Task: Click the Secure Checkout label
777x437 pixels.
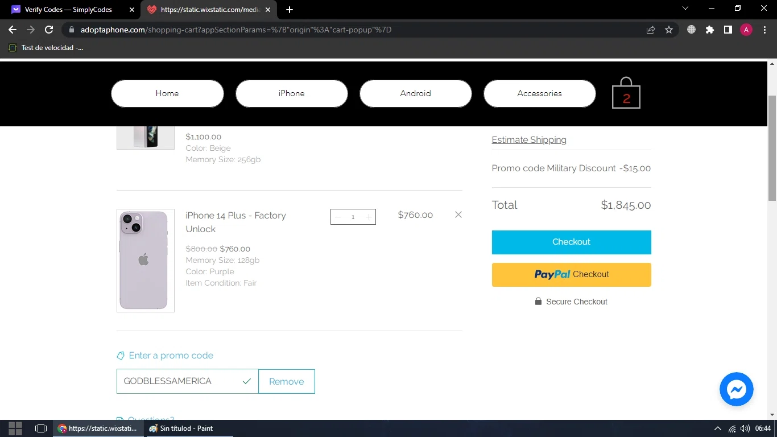Action: click(x=571, y=302)
